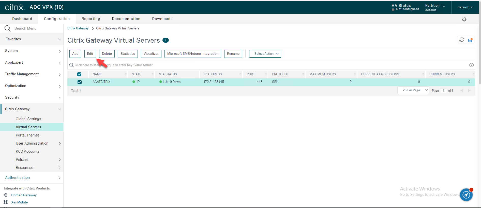Expand the Security menu
Screen dimensions: 481x208
point(32,97)
